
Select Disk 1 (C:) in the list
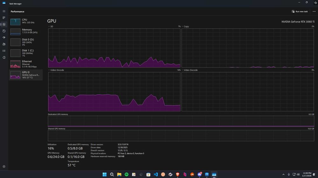(25, 52)
